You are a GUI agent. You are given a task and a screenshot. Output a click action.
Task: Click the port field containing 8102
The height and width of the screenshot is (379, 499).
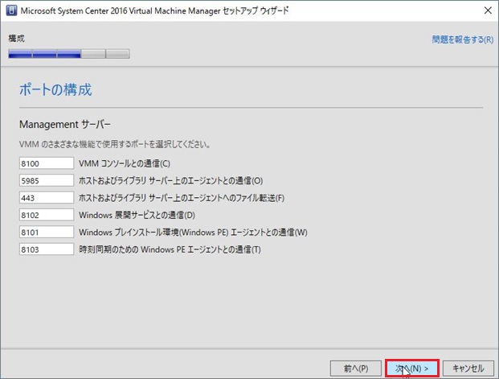click(x=46, y=215)
